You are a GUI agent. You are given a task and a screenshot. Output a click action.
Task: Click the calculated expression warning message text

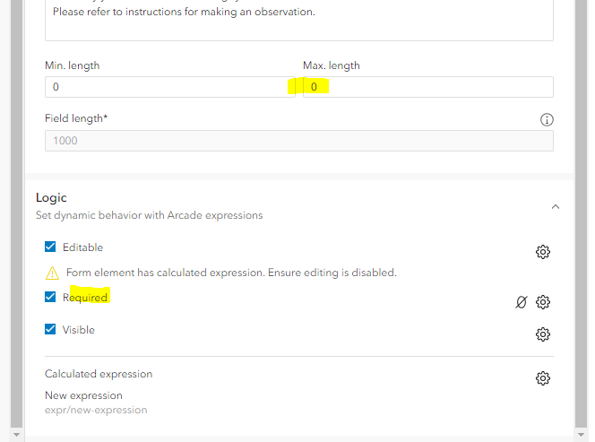point(231,273)
